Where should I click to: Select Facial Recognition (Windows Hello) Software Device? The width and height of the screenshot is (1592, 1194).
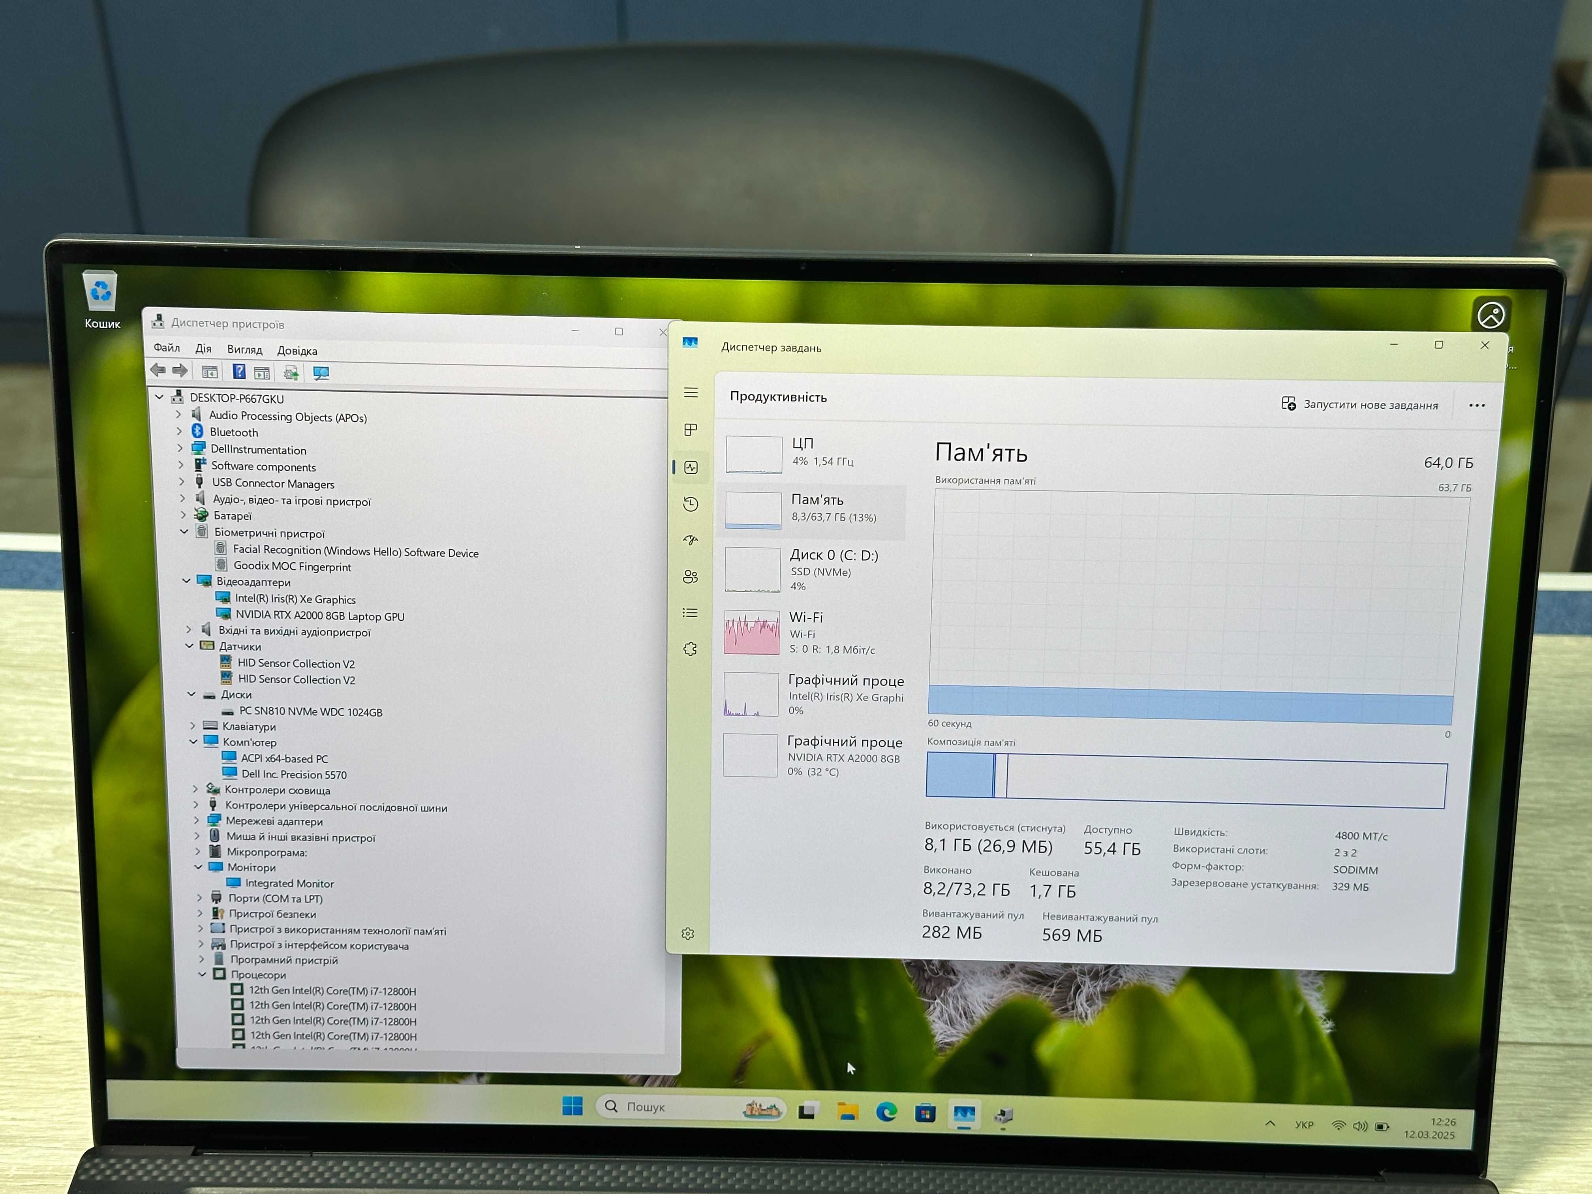(355, 551)
